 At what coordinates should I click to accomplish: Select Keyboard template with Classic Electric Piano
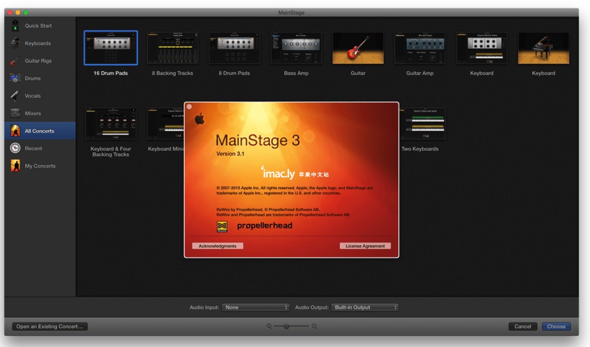click(482, 48)
